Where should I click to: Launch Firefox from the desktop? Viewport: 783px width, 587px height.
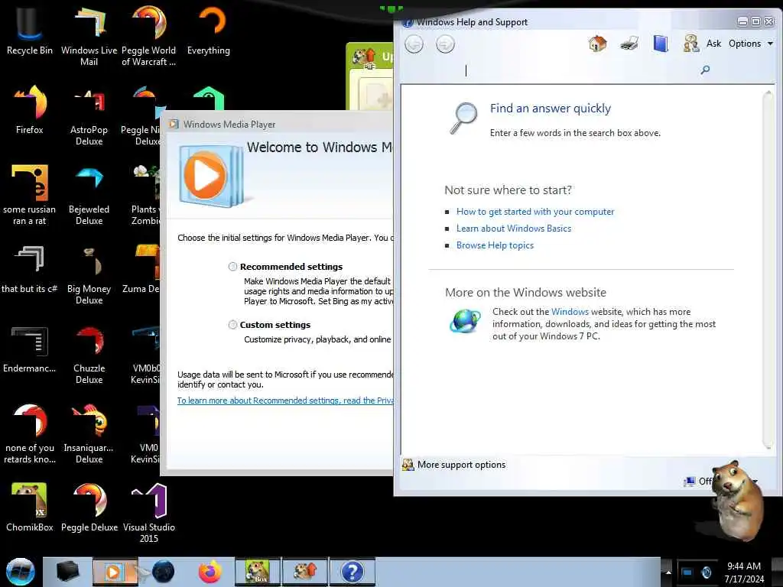30,110
